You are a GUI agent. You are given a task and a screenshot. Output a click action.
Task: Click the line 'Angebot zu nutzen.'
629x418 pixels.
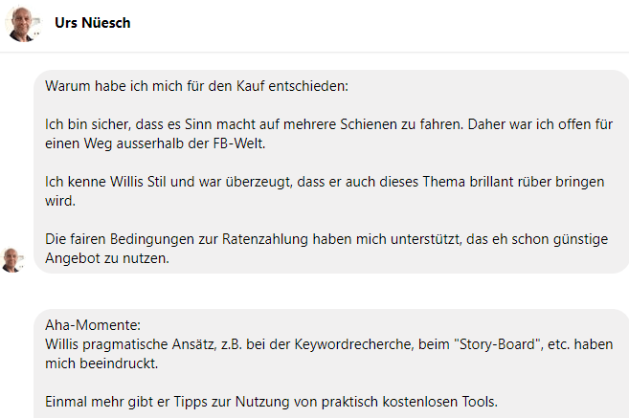click(x=107, y=258)
